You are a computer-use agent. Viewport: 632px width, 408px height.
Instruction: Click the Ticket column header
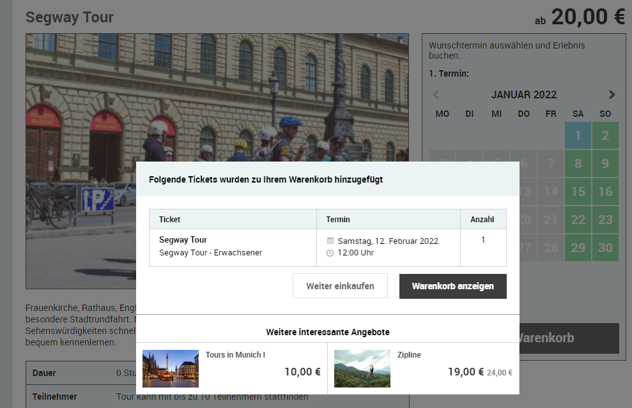(169, 220)
